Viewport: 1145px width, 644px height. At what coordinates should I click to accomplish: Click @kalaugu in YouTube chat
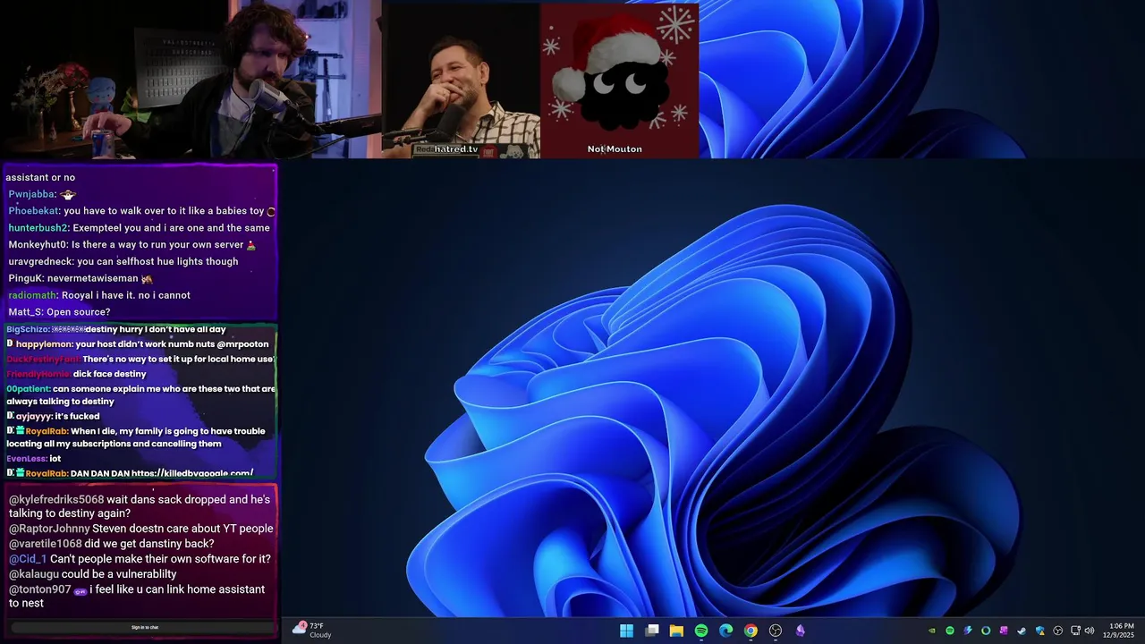[x=34, y=574]
